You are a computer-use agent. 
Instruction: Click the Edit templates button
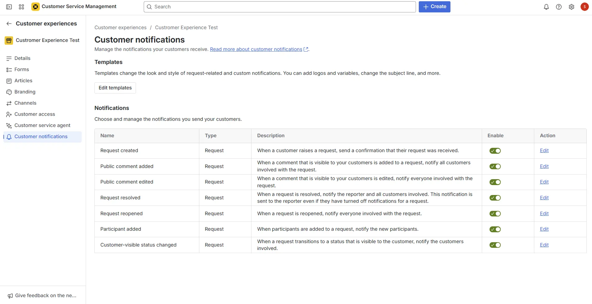[115, 88]
